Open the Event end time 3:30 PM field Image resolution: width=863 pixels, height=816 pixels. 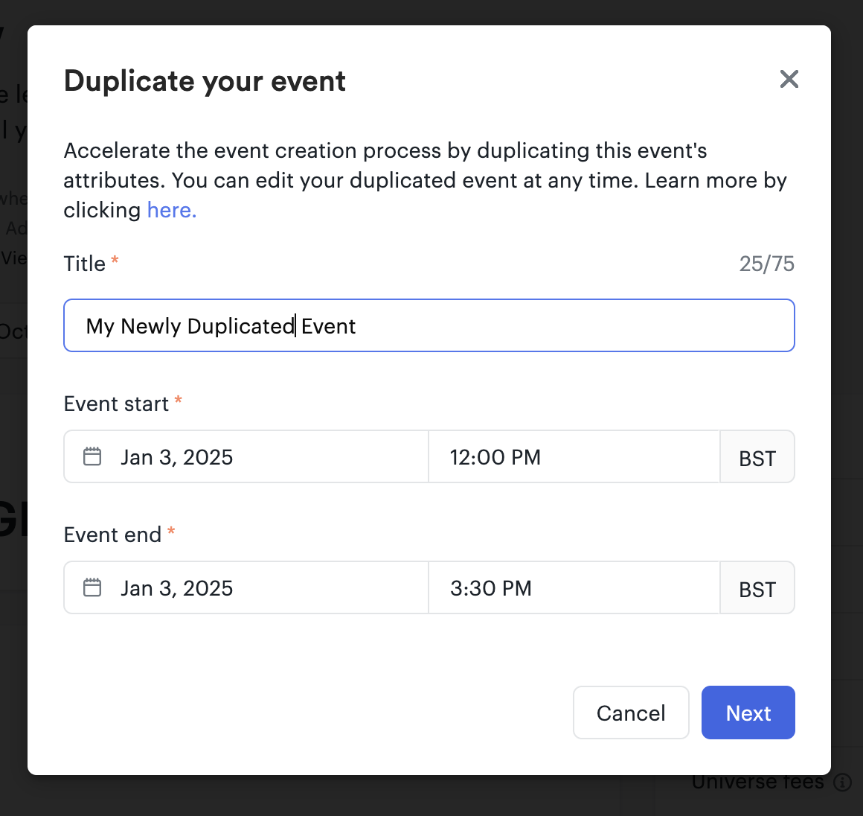point(574,588)
